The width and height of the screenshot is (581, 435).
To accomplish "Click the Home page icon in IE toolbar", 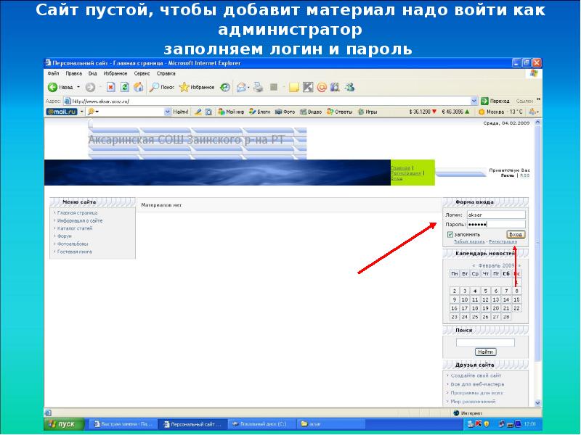I will (x=137, y=87).
